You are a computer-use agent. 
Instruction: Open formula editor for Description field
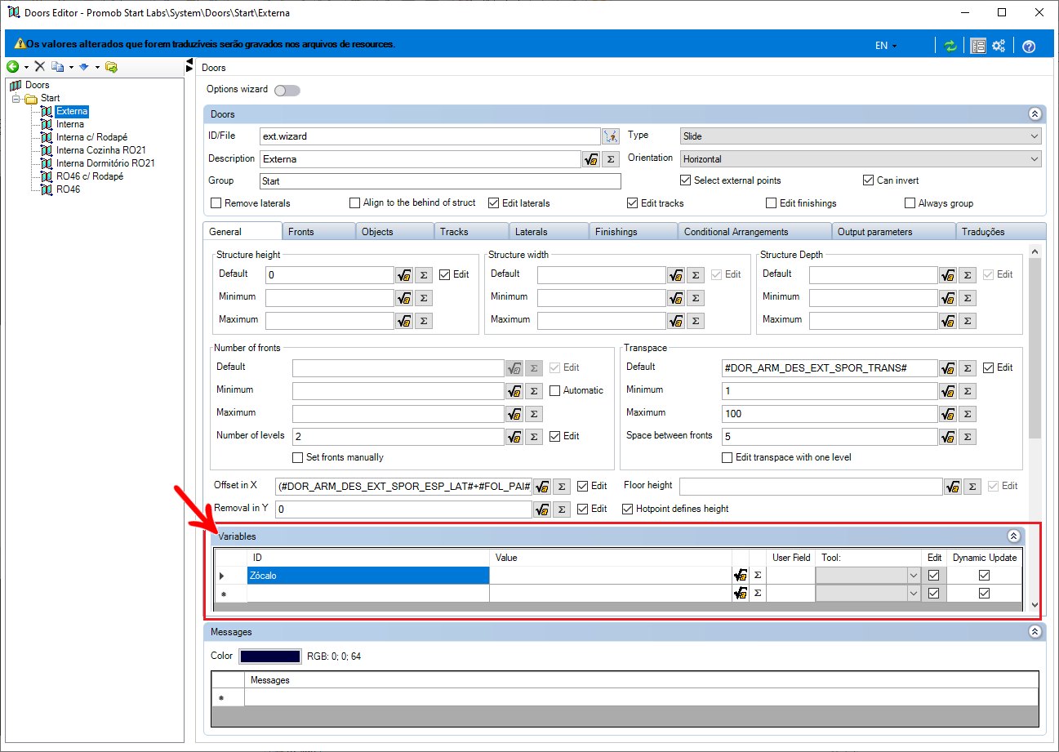pos(591,159)
